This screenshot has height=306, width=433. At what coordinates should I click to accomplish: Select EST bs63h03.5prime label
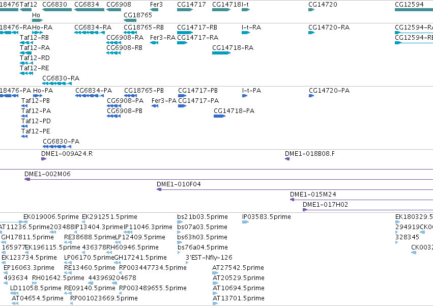point(202,237)
